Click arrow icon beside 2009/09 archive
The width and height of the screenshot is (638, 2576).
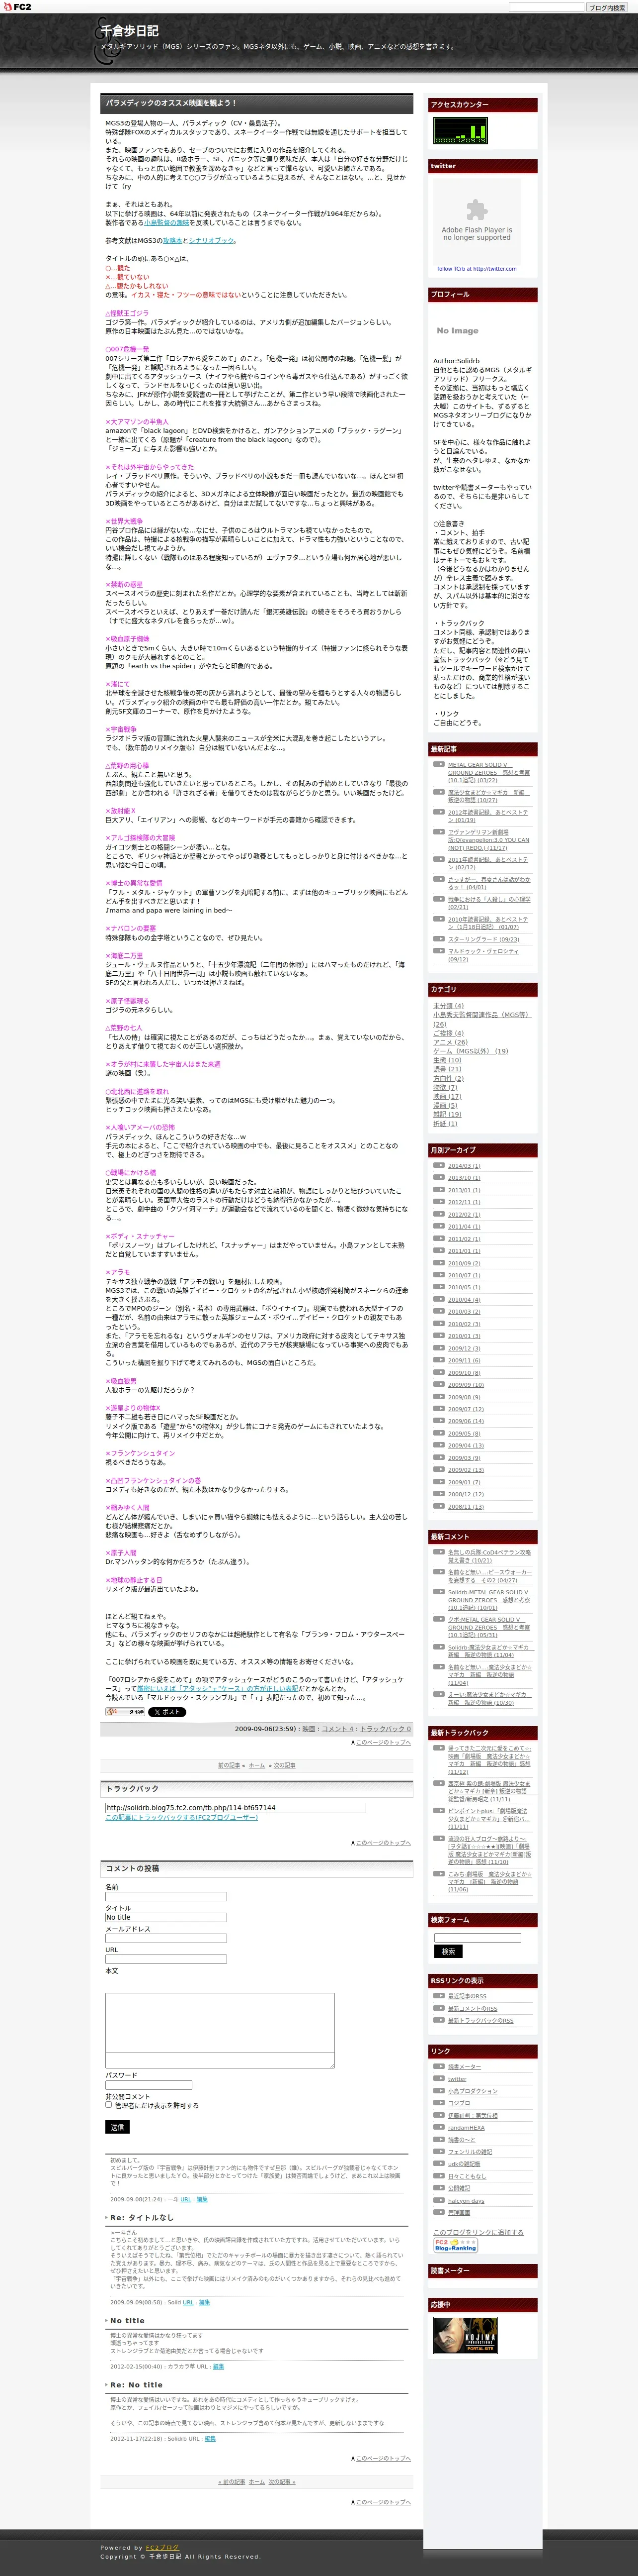point(438,1384)
